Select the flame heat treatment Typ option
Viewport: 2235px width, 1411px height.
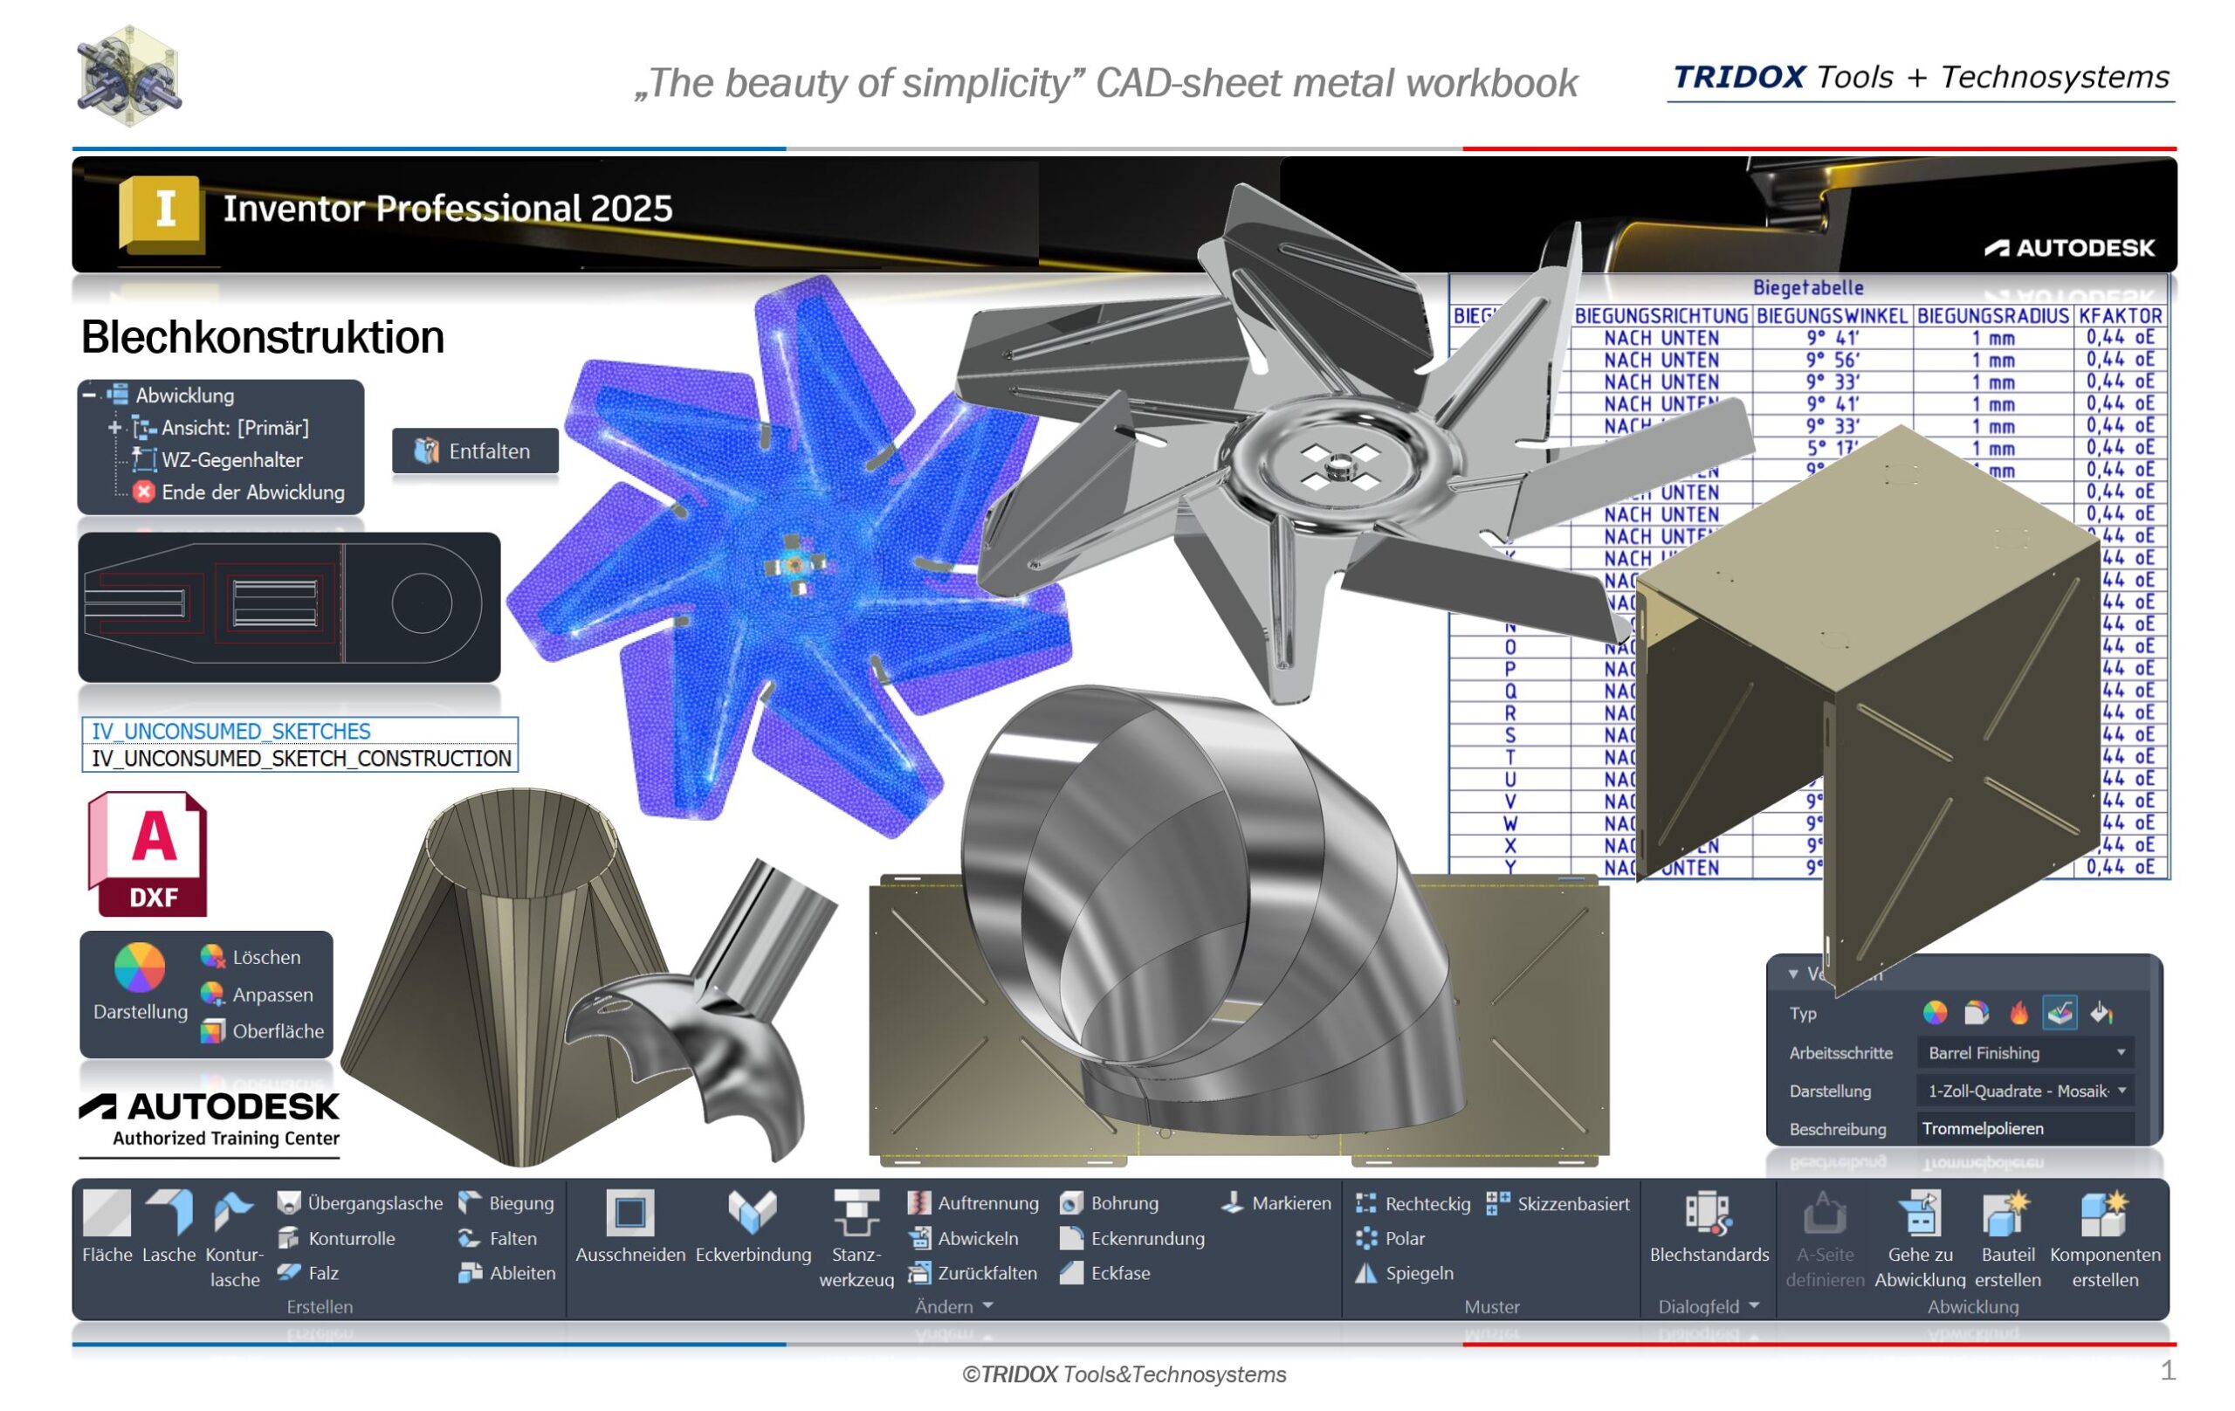point(2018,1013)
